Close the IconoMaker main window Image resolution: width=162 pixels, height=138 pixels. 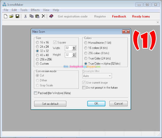coord(156,5)
